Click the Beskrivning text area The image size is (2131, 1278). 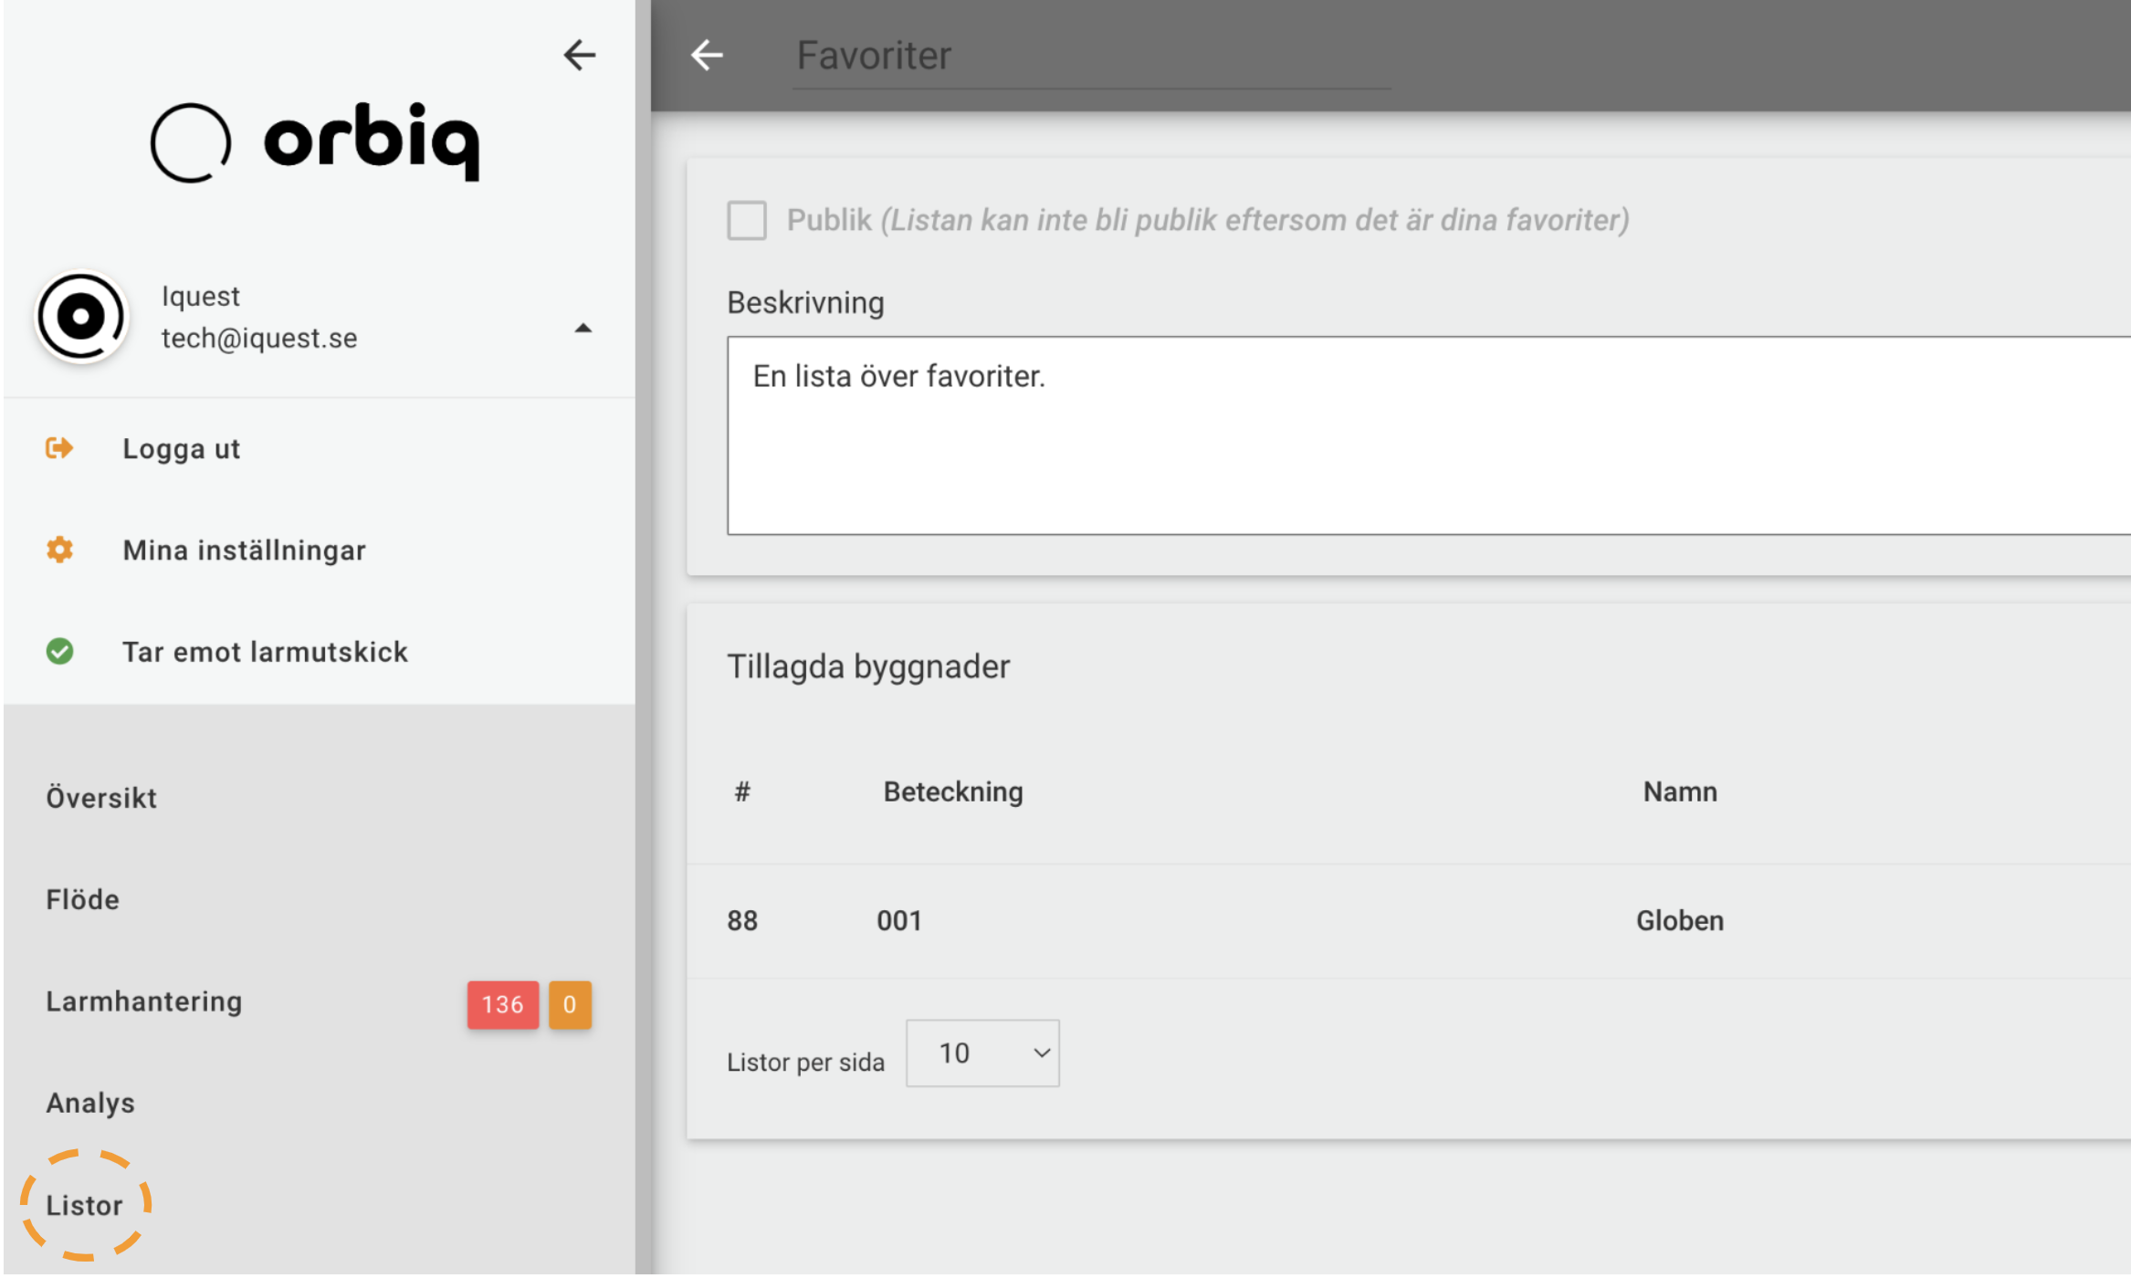click(1429, 435)
